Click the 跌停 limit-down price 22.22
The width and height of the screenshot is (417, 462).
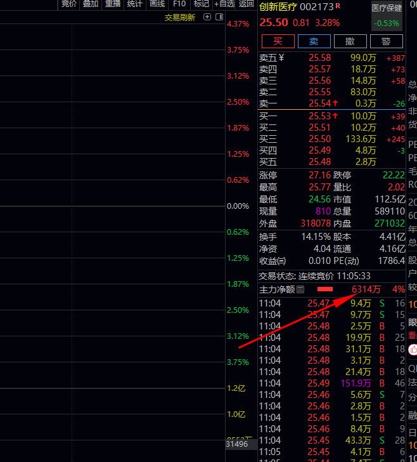pos(394,175)
